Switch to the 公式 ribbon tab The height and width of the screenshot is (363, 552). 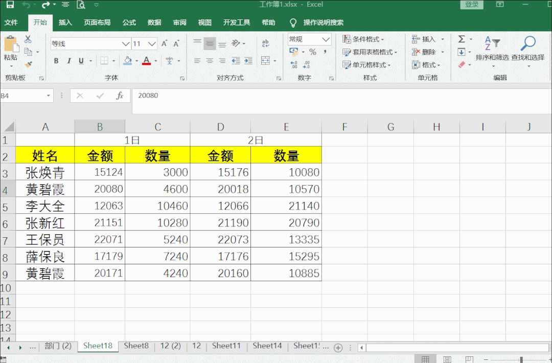pos(129,22)
